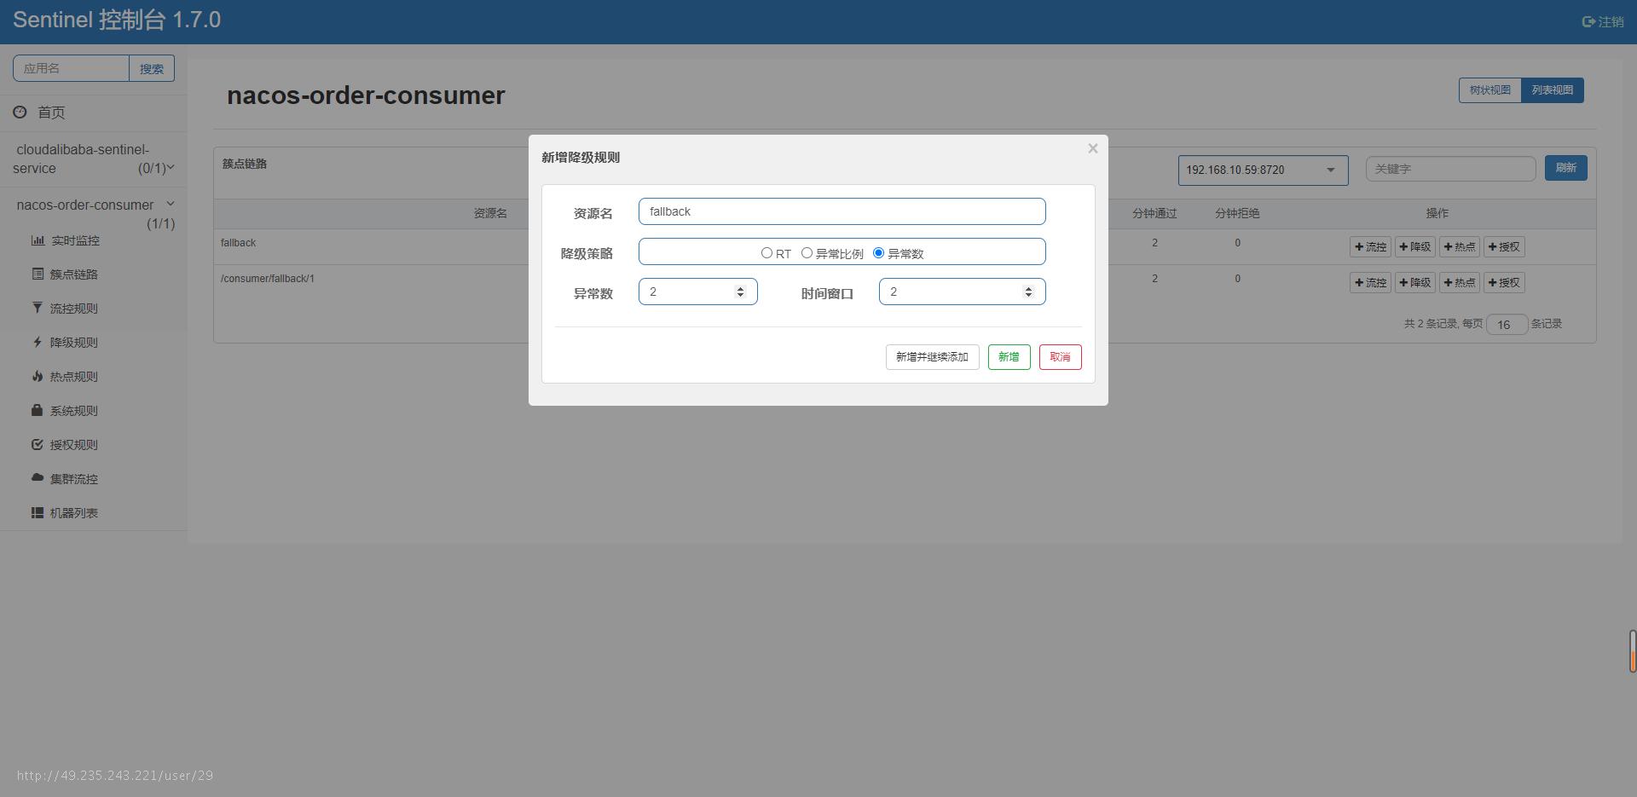Select the RT degrade strategy radio button
This screenshot has height=797, width=1637.
click(766, 253)
